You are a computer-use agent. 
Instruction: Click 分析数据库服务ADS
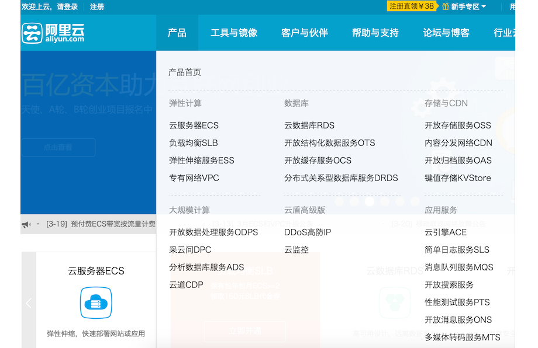click(206, 267)
